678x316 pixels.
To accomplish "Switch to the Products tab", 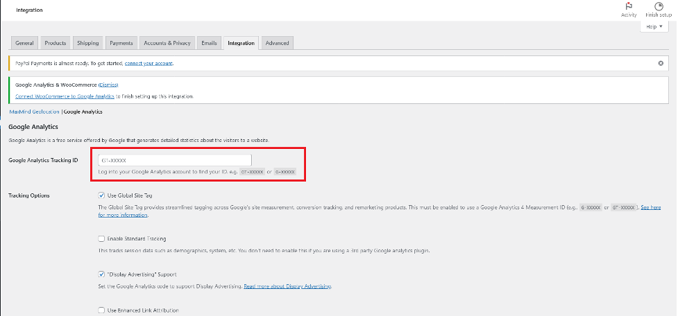I will [56, 43].
